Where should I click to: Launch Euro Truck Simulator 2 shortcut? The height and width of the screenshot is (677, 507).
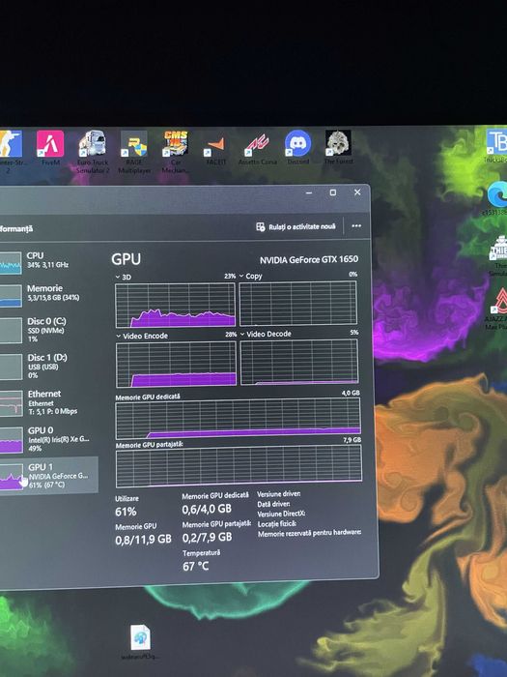pyautogui.click(x=93, y=151)
